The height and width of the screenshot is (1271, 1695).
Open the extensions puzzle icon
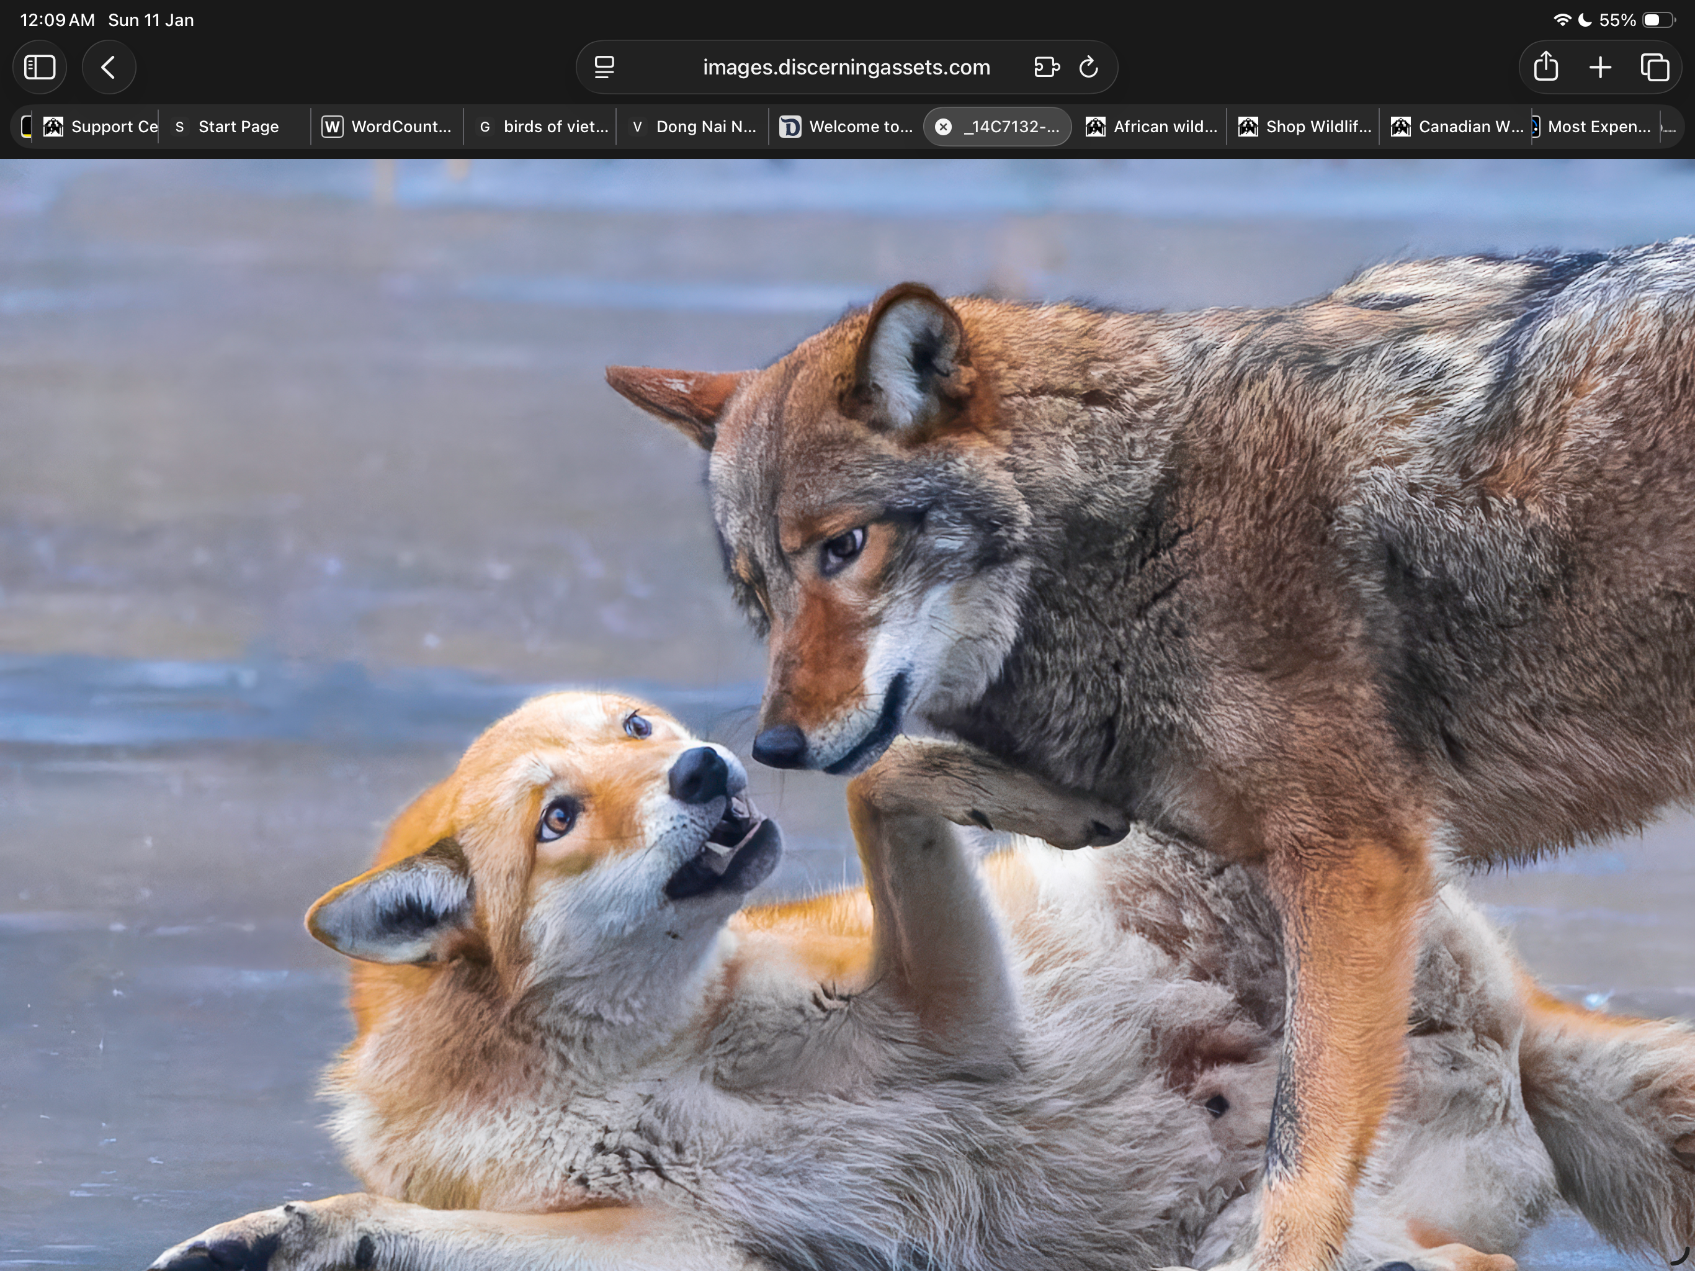1046,68
